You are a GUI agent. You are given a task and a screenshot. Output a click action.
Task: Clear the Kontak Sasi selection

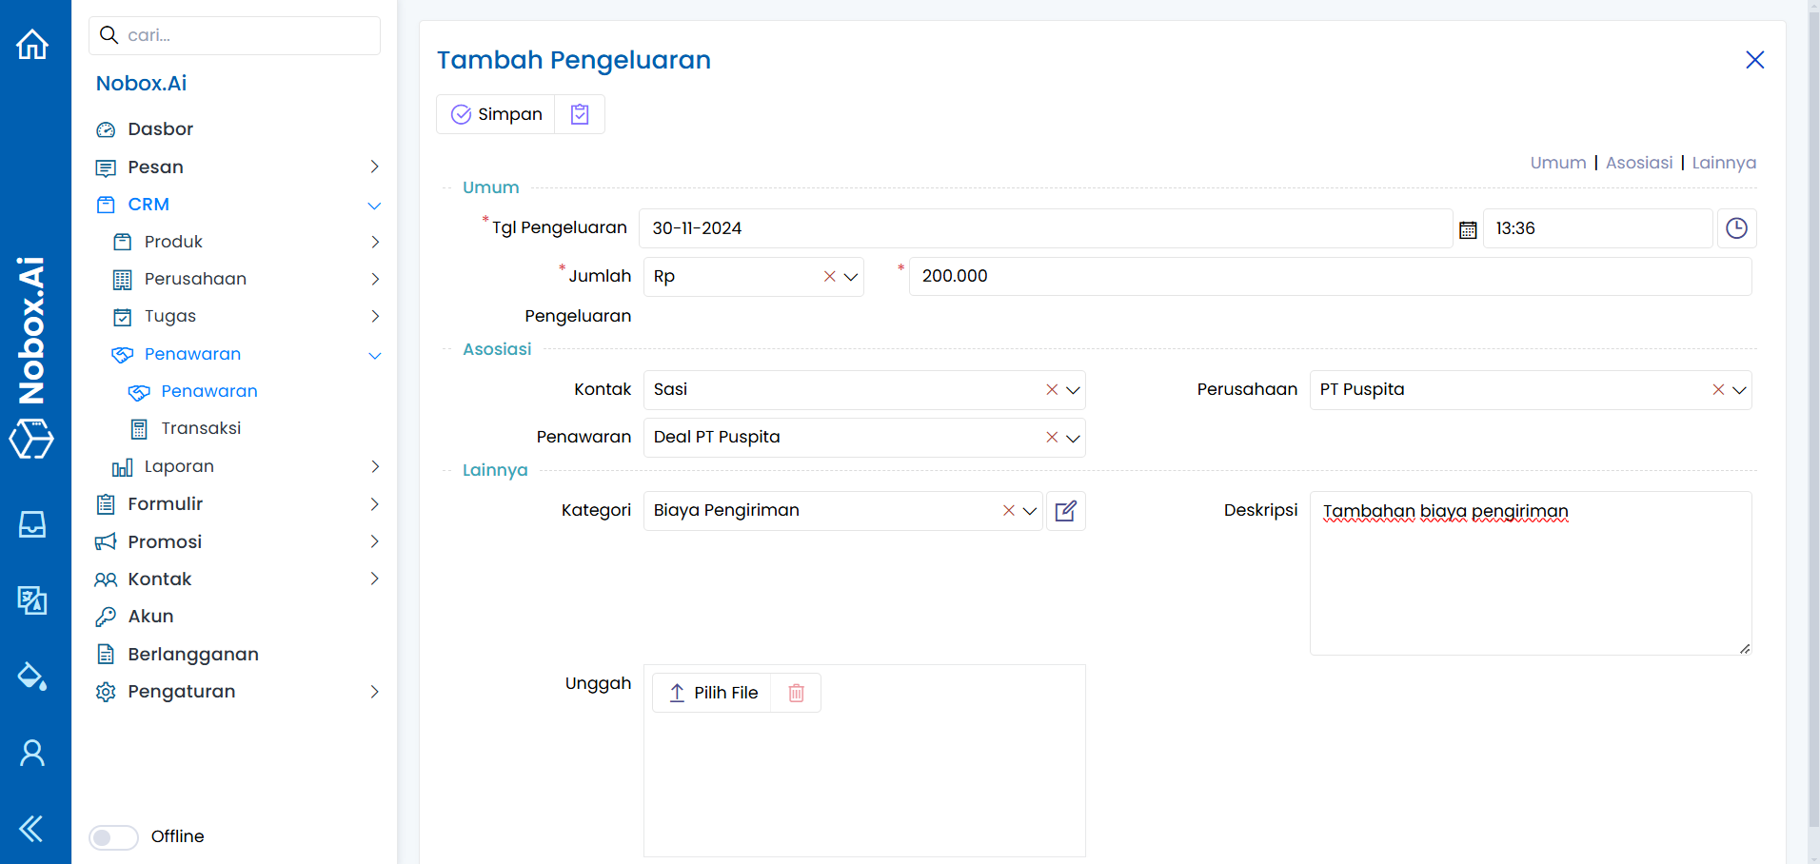tap(1051, 390)
